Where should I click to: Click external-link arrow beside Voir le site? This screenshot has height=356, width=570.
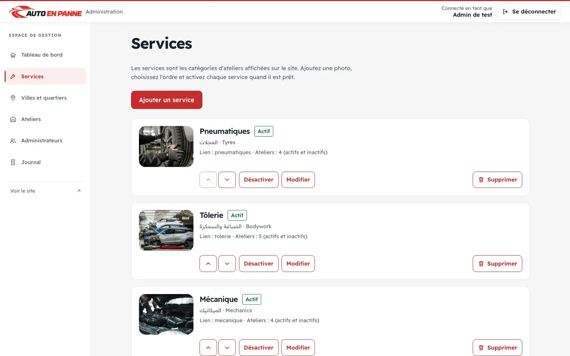79,191
